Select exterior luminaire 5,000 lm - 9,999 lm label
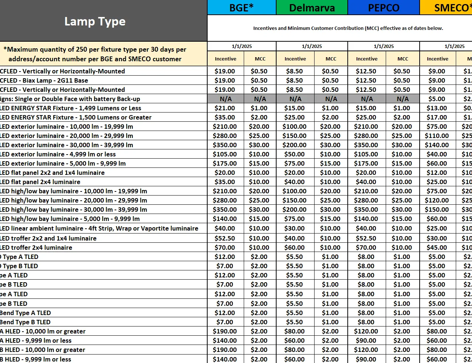The width and height of the screenshot is (472, 363). point(63,163)
